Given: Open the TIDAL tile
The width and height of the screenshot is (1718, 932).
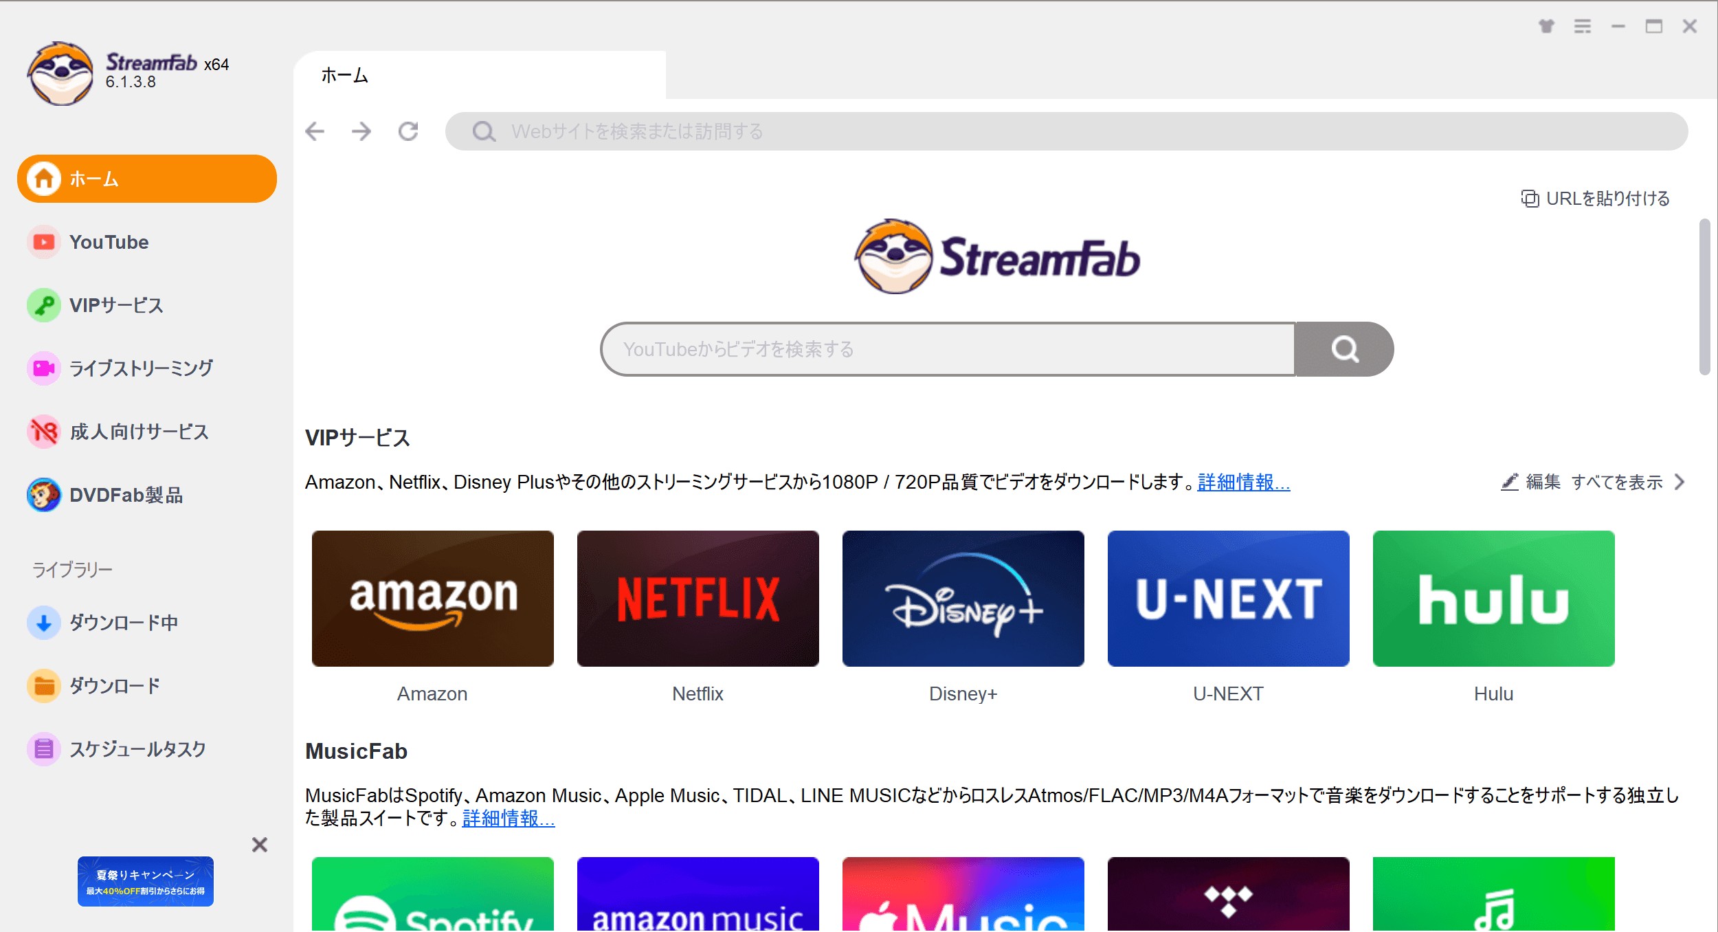Looking at the screenshot, I should (1229, 894).
